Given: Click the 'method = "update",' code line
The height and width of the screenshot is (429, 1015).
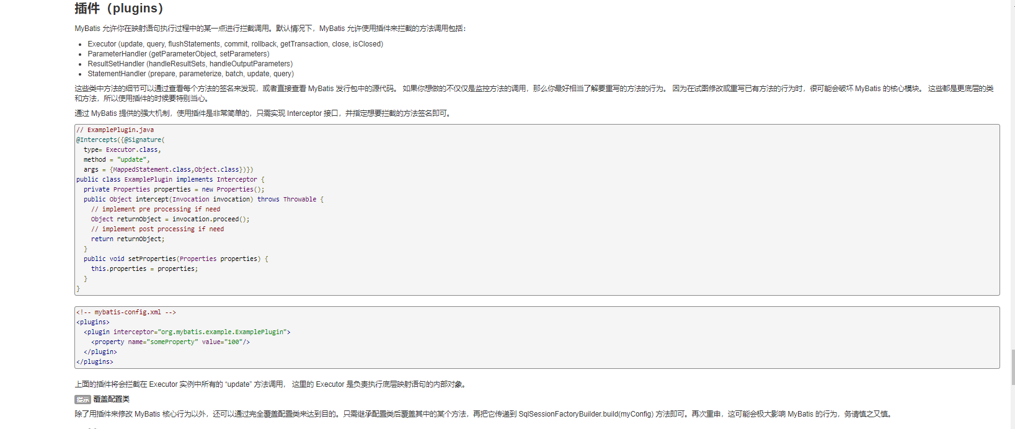Looking at the screenshot, I should pos(117,160).
